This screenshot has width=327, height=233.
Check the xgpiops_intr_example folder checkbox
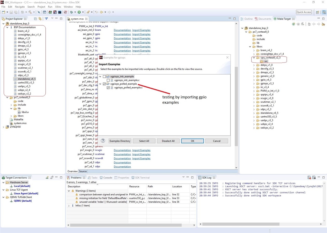click(x=104, y=76)
